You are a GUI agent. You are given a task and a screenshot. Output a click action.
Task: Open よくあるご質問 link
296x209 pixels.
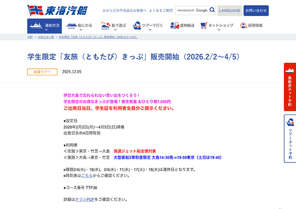coord(161,10)
